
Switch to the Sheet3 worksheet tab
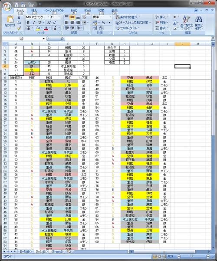[x=57, y=251]
